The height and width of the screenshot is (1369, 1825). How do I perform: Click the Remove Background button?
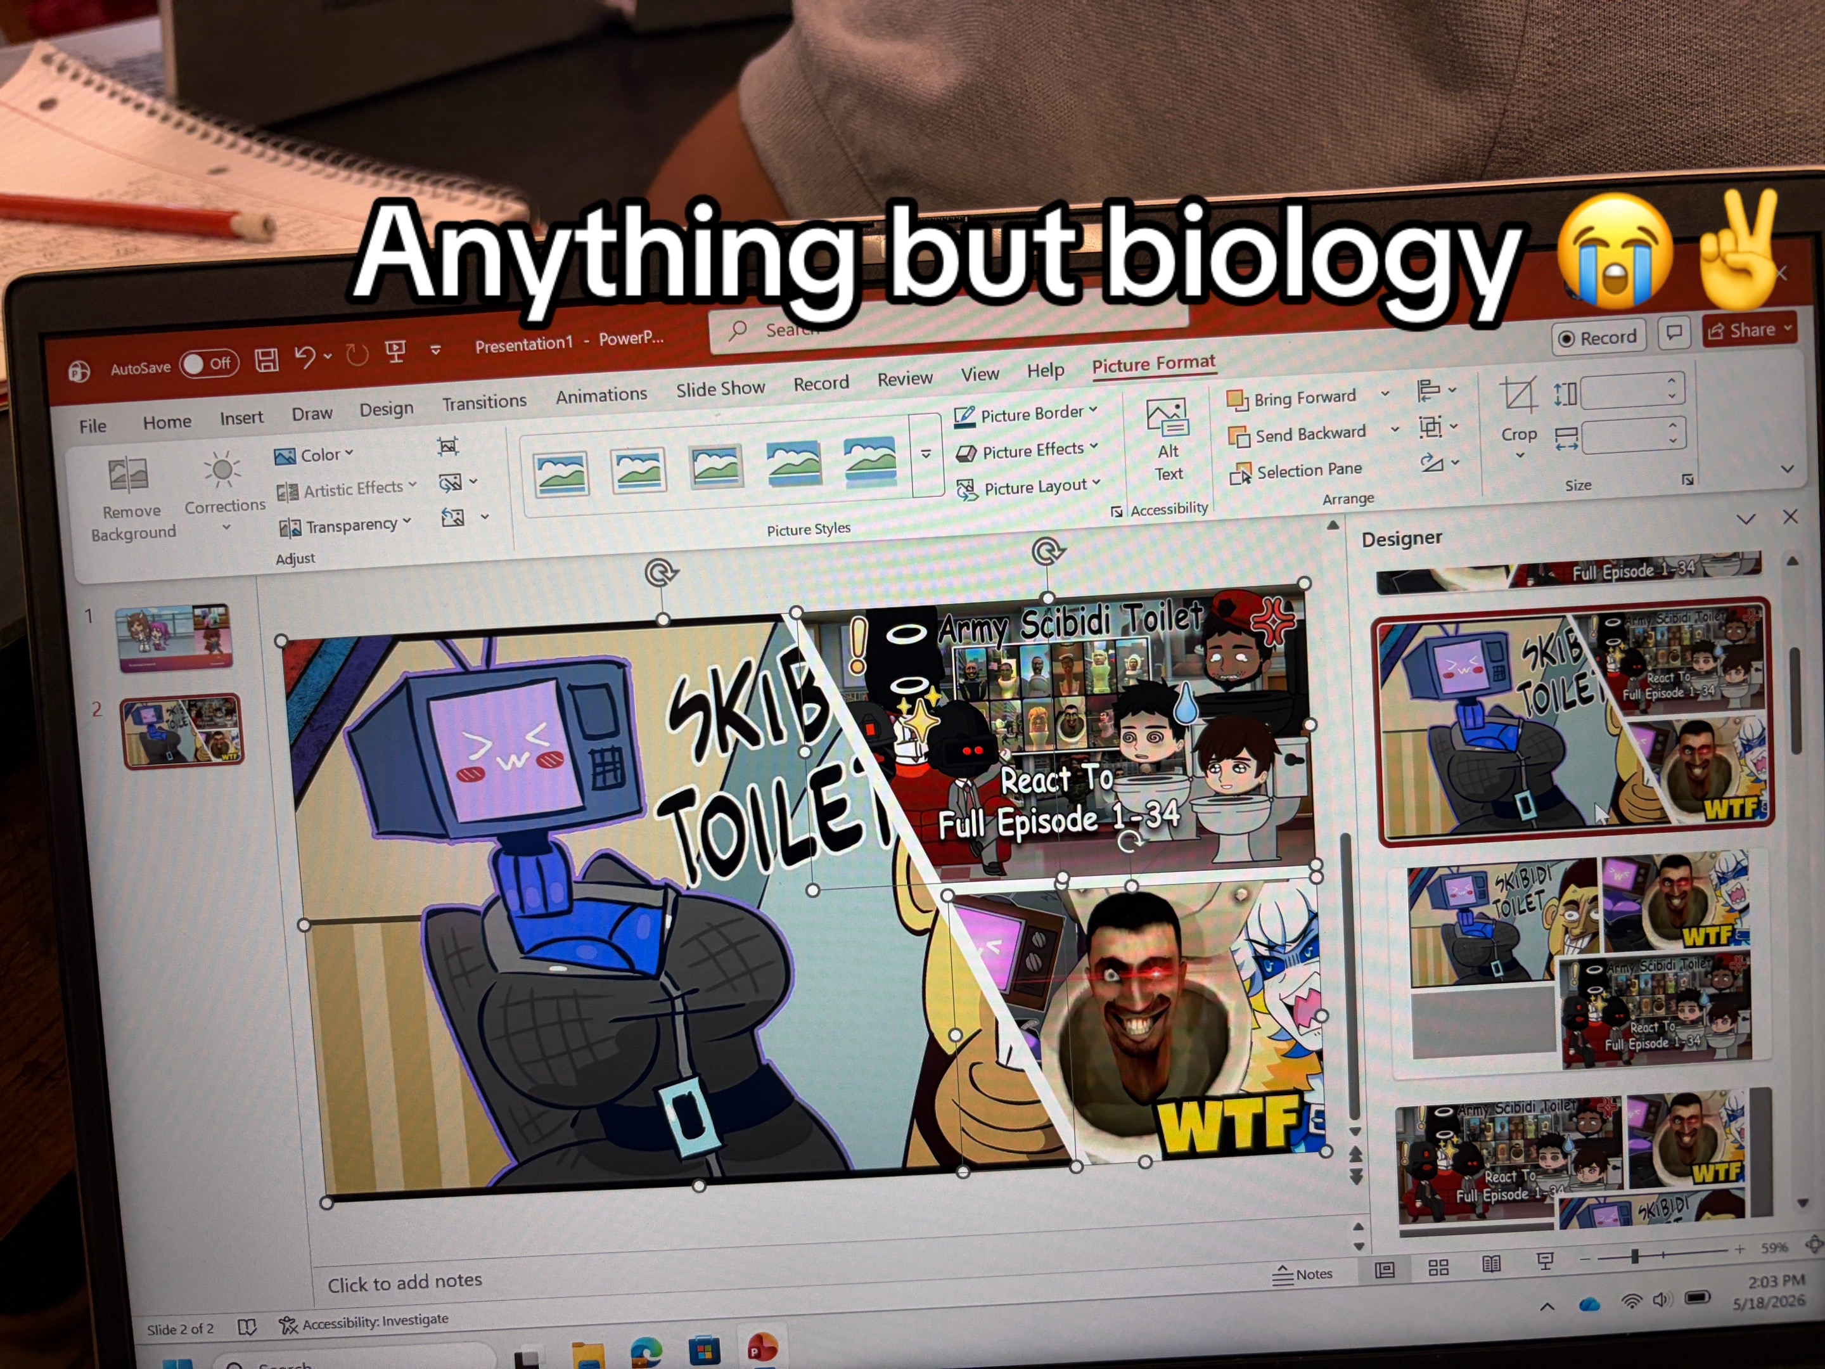tap(132, 498)
